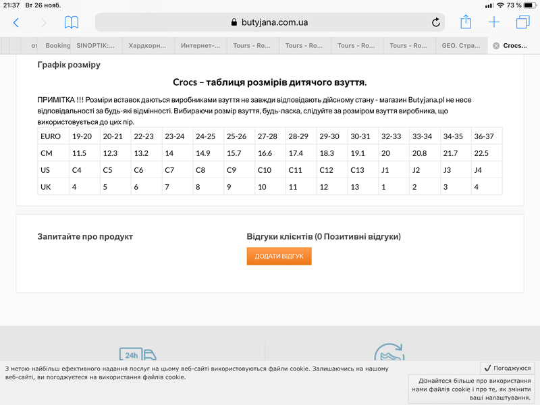This screenshot has width=540, height=405.
Task: Reload the page with refresh icon
Action: (435, 22)
